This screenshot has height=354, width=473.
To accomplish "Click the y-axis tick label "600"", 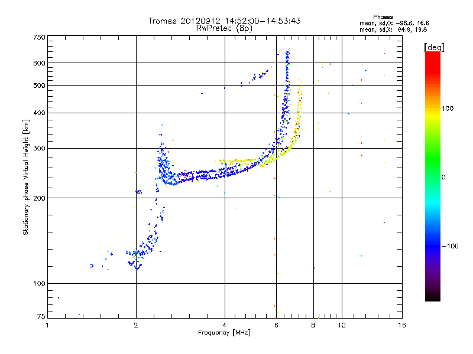I will pyautogui.click(x=40, y=63).
